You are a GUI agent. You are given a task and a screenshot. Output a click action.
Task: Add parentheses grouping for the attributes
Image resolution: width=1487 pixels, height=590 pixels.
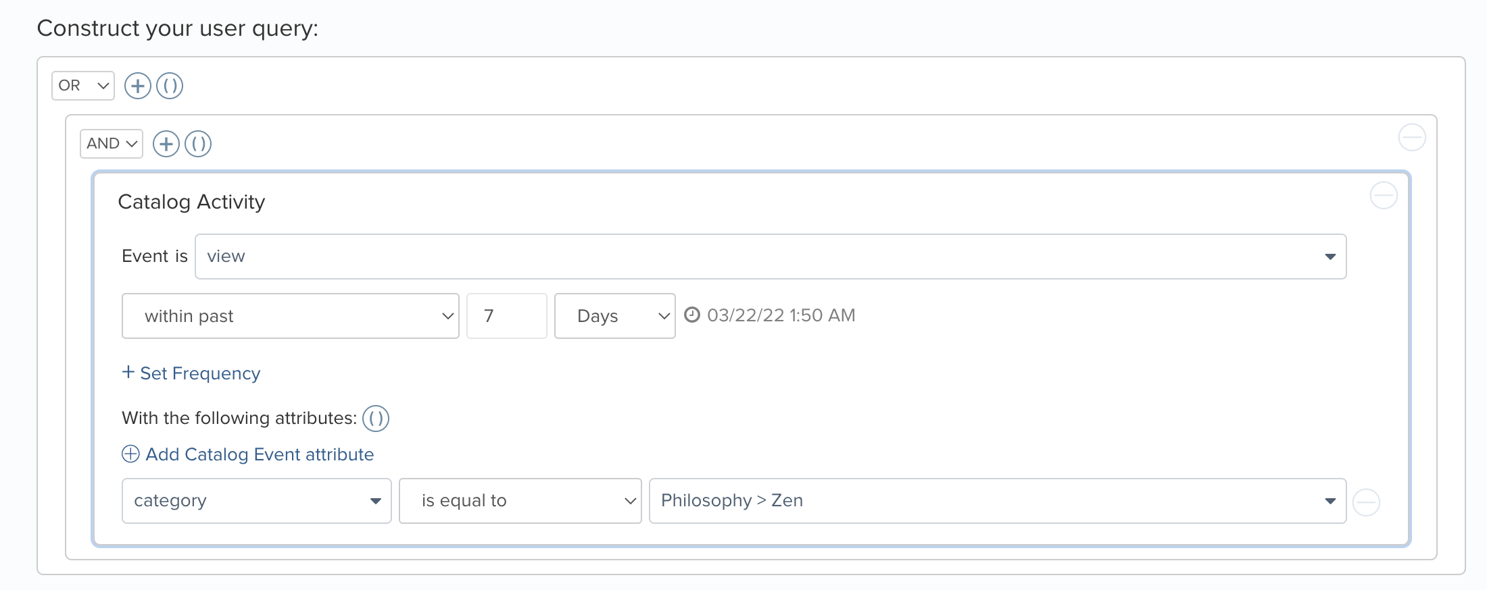pyautogui.click(x=376, y=419)
